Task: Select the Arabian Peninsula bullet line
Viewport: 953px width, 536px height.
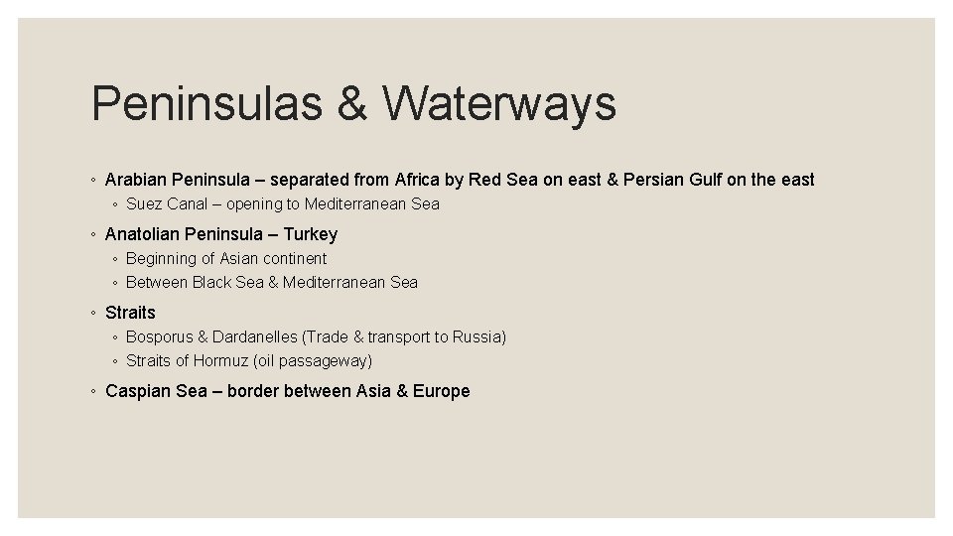Action: pos(460,180)
